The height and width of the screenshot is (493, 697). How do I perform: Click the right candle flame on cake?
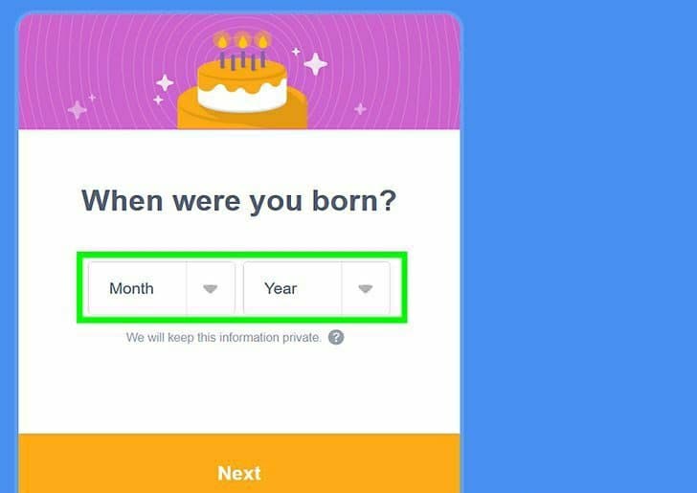[262, 41]
